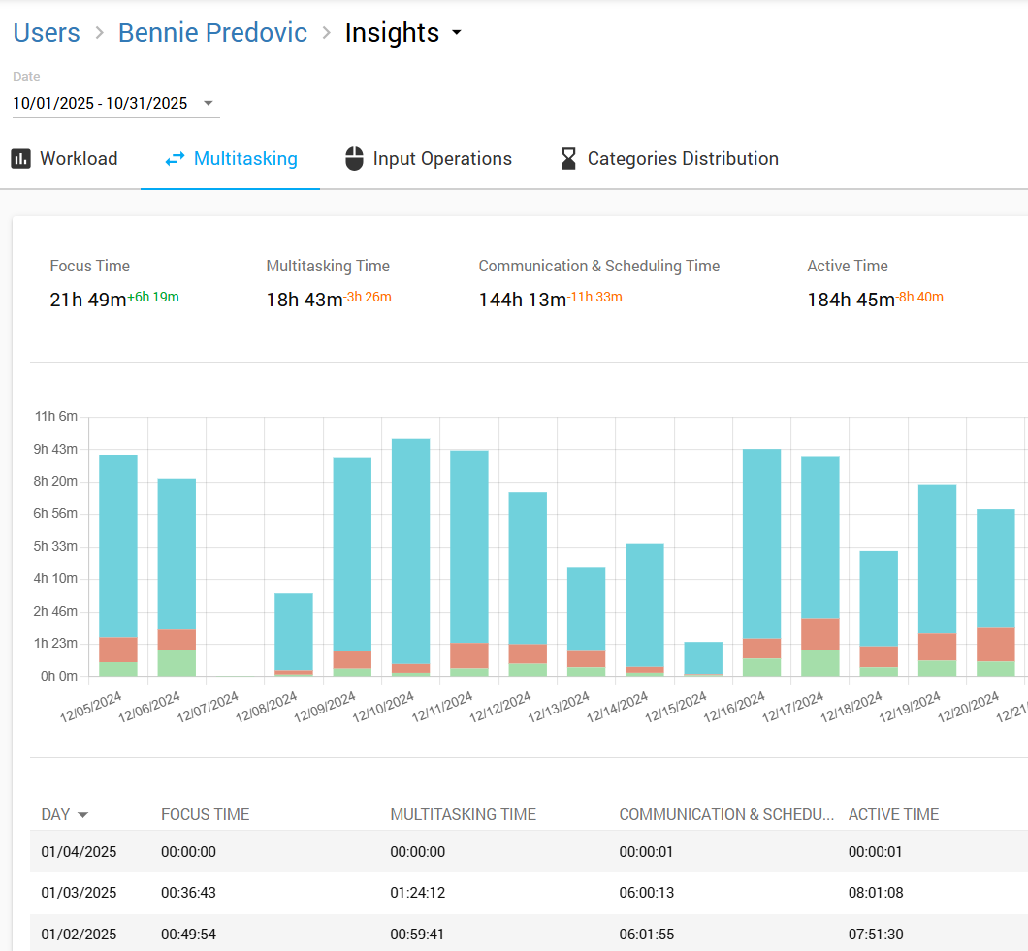The height and width of the screenshot is (951, 1028).
Task: Click the 12/17/2024 red bar segment
Action: click(x=820, y=634)
